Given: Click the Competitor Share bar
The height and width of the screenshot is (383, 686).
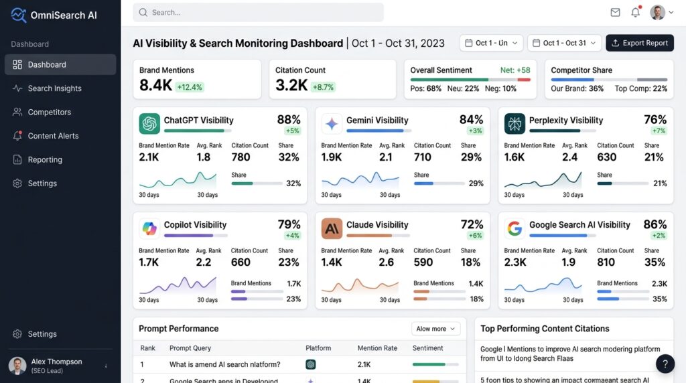Looking at the screenshot, I should coord(609,80).
